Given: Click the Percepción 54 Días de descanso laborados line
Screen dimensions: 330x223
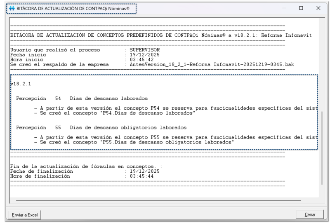Looking at the screenshot, I should tap(82, 99).
